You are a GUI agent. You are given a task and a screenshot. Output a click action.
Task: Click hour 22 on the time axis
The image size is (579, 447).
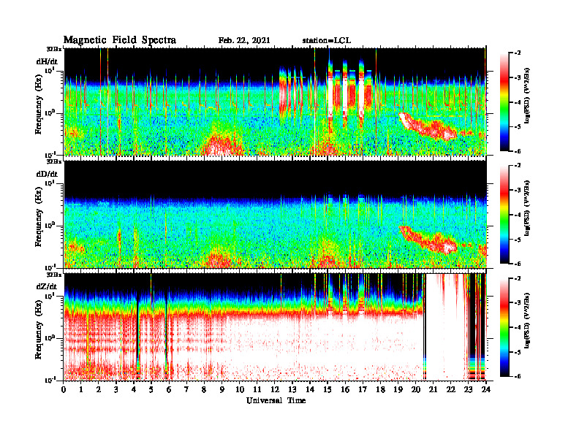click(x=451, y=390)
